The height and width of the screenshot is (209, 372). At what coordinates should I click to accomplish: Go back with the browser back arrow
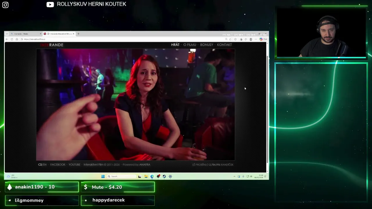click(x=7, y=39)
